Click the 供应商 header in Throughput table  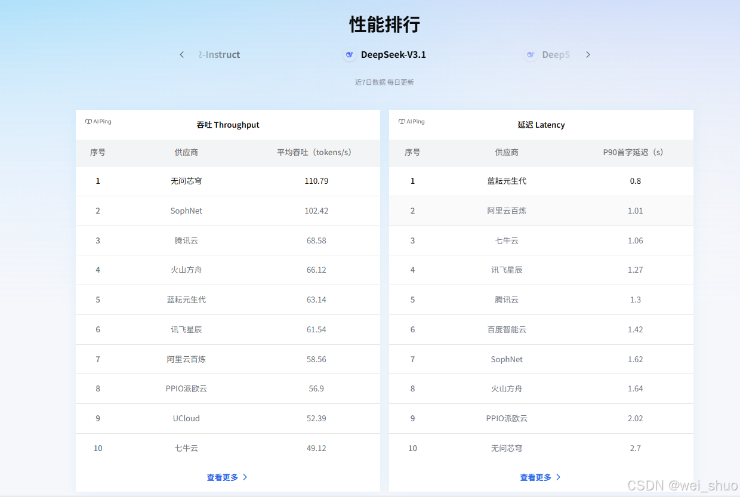tap(186, 152)
